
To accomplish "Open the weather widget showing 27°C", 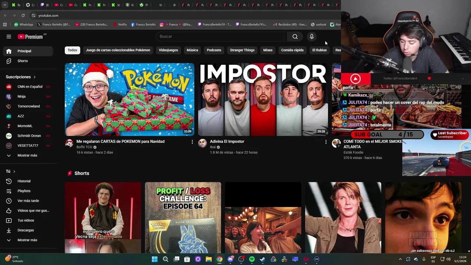I will click(15, 259).
